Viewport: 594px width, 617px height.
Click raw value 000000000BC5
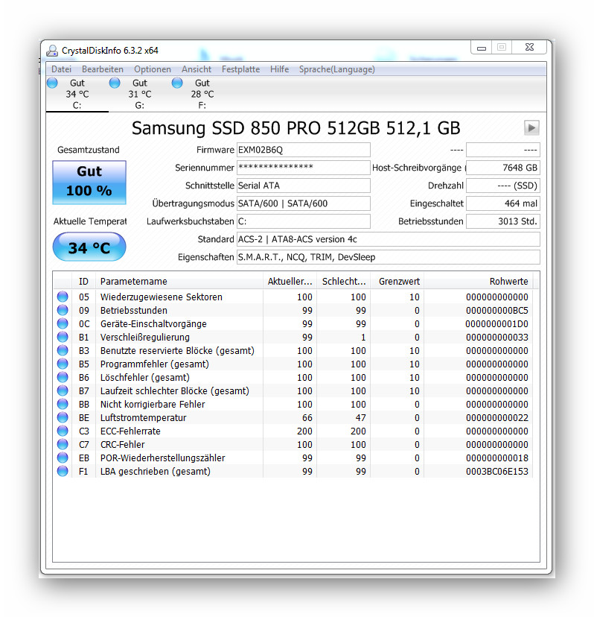[x=497, y=311]
